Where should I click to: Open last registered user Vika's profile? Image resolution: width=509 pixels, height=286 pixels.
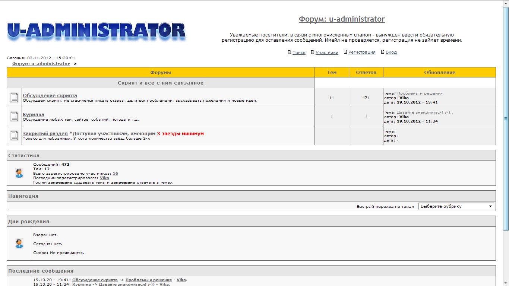pos(104,178)
